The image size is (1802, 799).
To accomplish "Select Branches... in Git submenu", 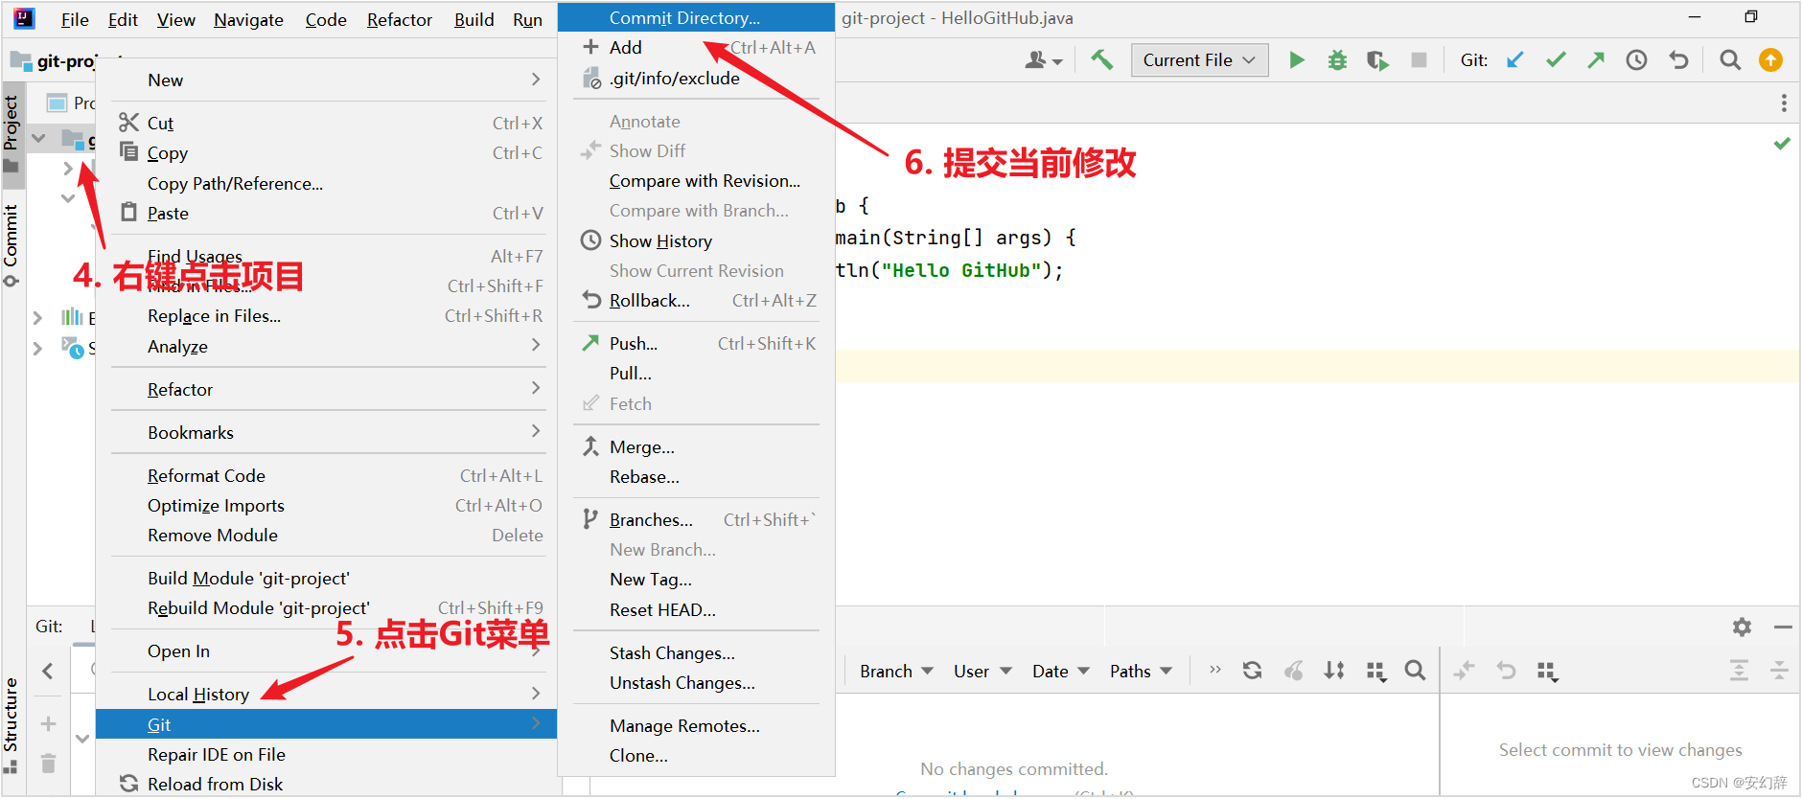I will [696, 520].
